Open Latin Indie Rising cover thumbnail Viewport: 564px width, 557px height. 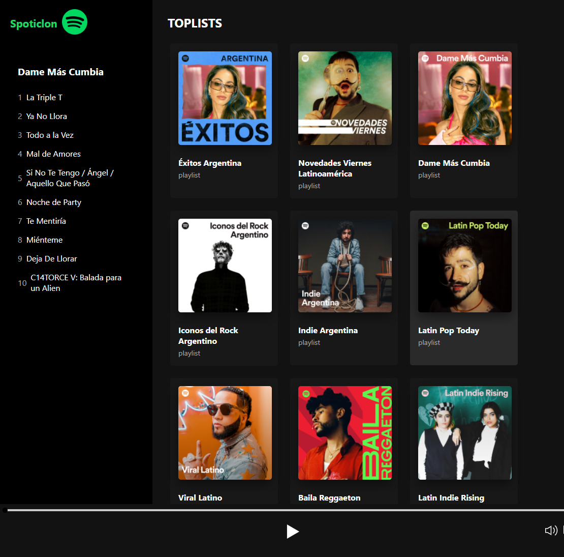point(465,433)
